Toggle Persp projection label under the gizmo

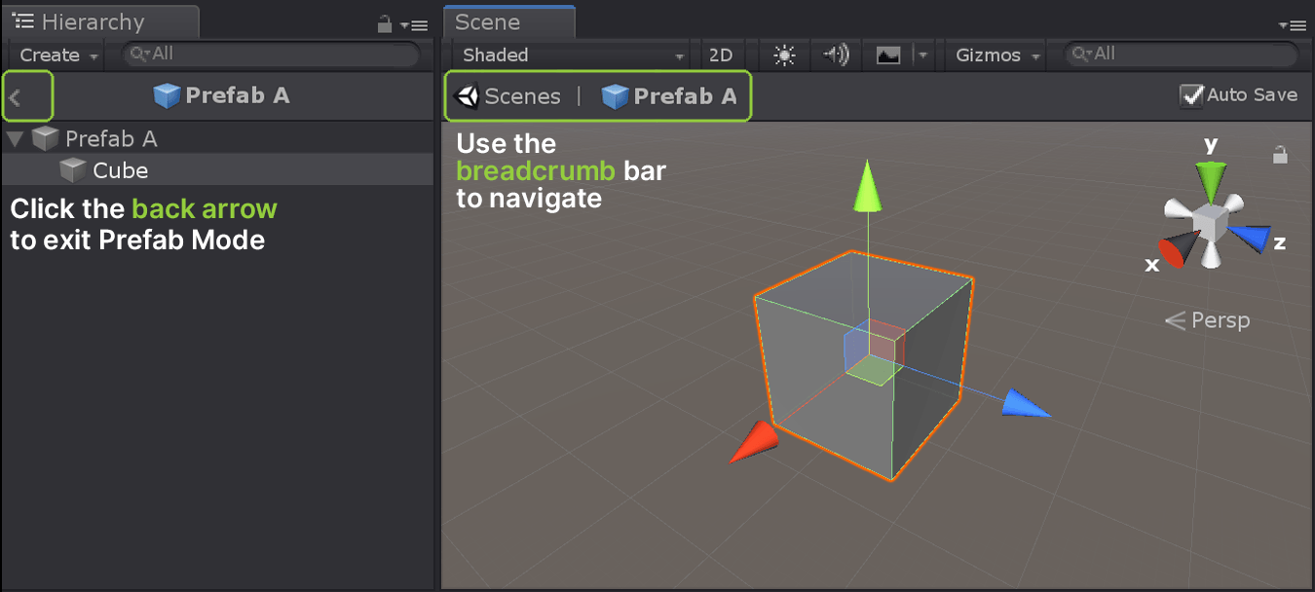click(1209, 320)
